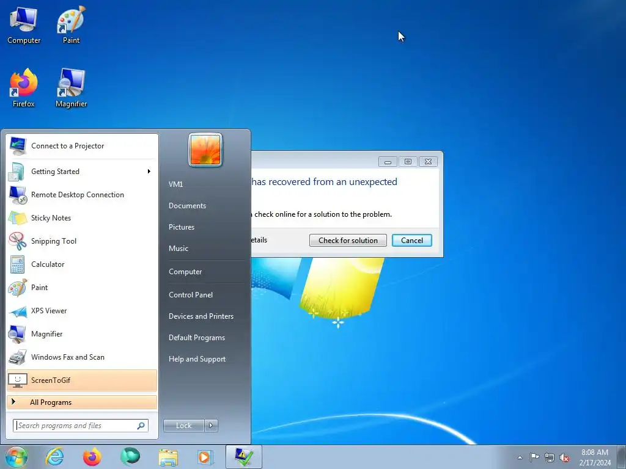Open the shutdown options arrow next to Lock
Viewport: 626px width, 469px height.
point(211,426)
